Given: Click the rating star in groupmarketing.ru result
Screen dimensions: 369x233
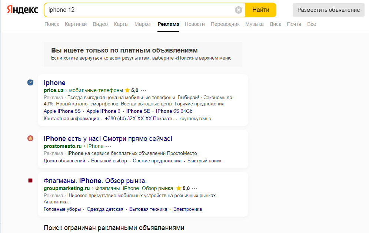Looking at the screenshot, I should [179, 188].
